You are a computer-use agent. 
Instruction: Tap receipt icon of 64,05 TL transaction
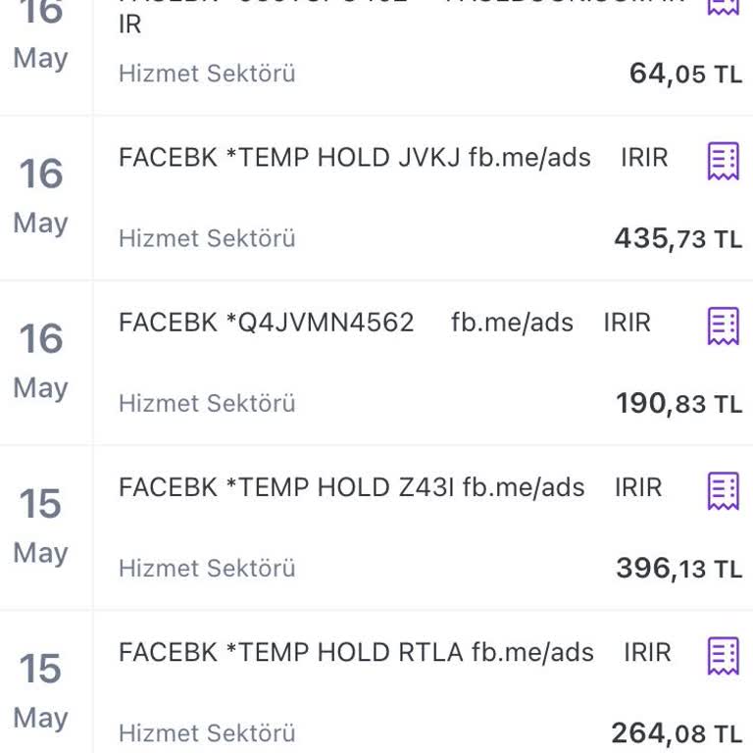723,6
